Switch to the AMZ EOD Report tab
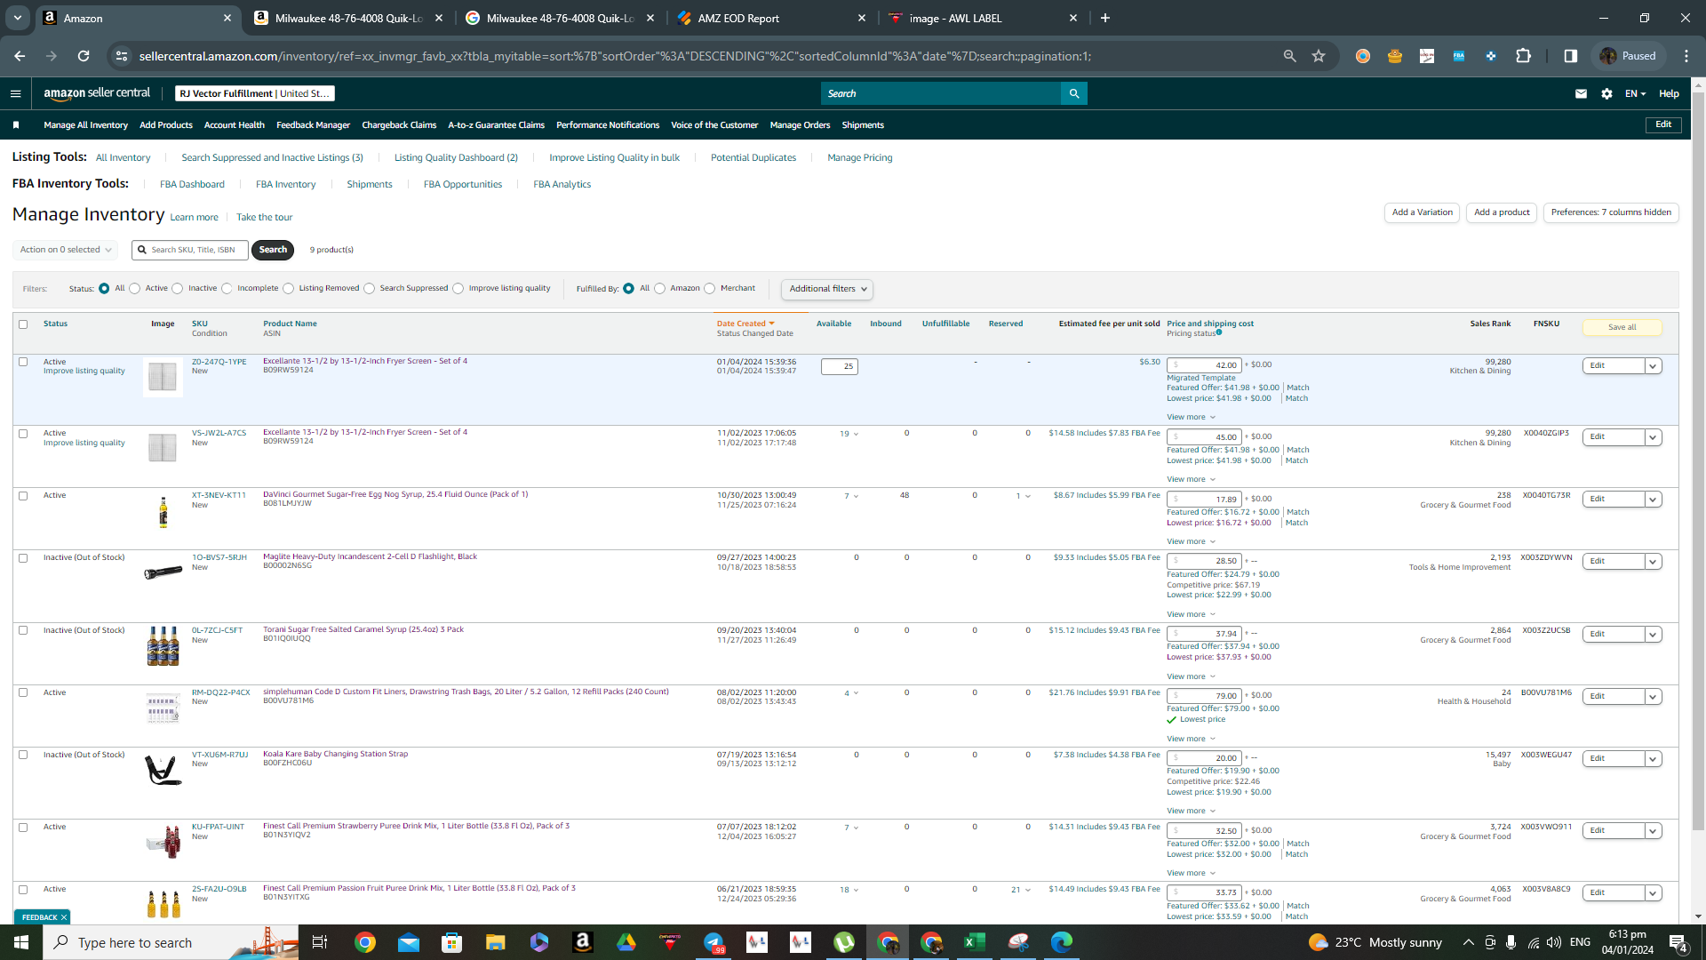Image resolution: width=1706 pixels, height=960 pixels. pos(769,18)
